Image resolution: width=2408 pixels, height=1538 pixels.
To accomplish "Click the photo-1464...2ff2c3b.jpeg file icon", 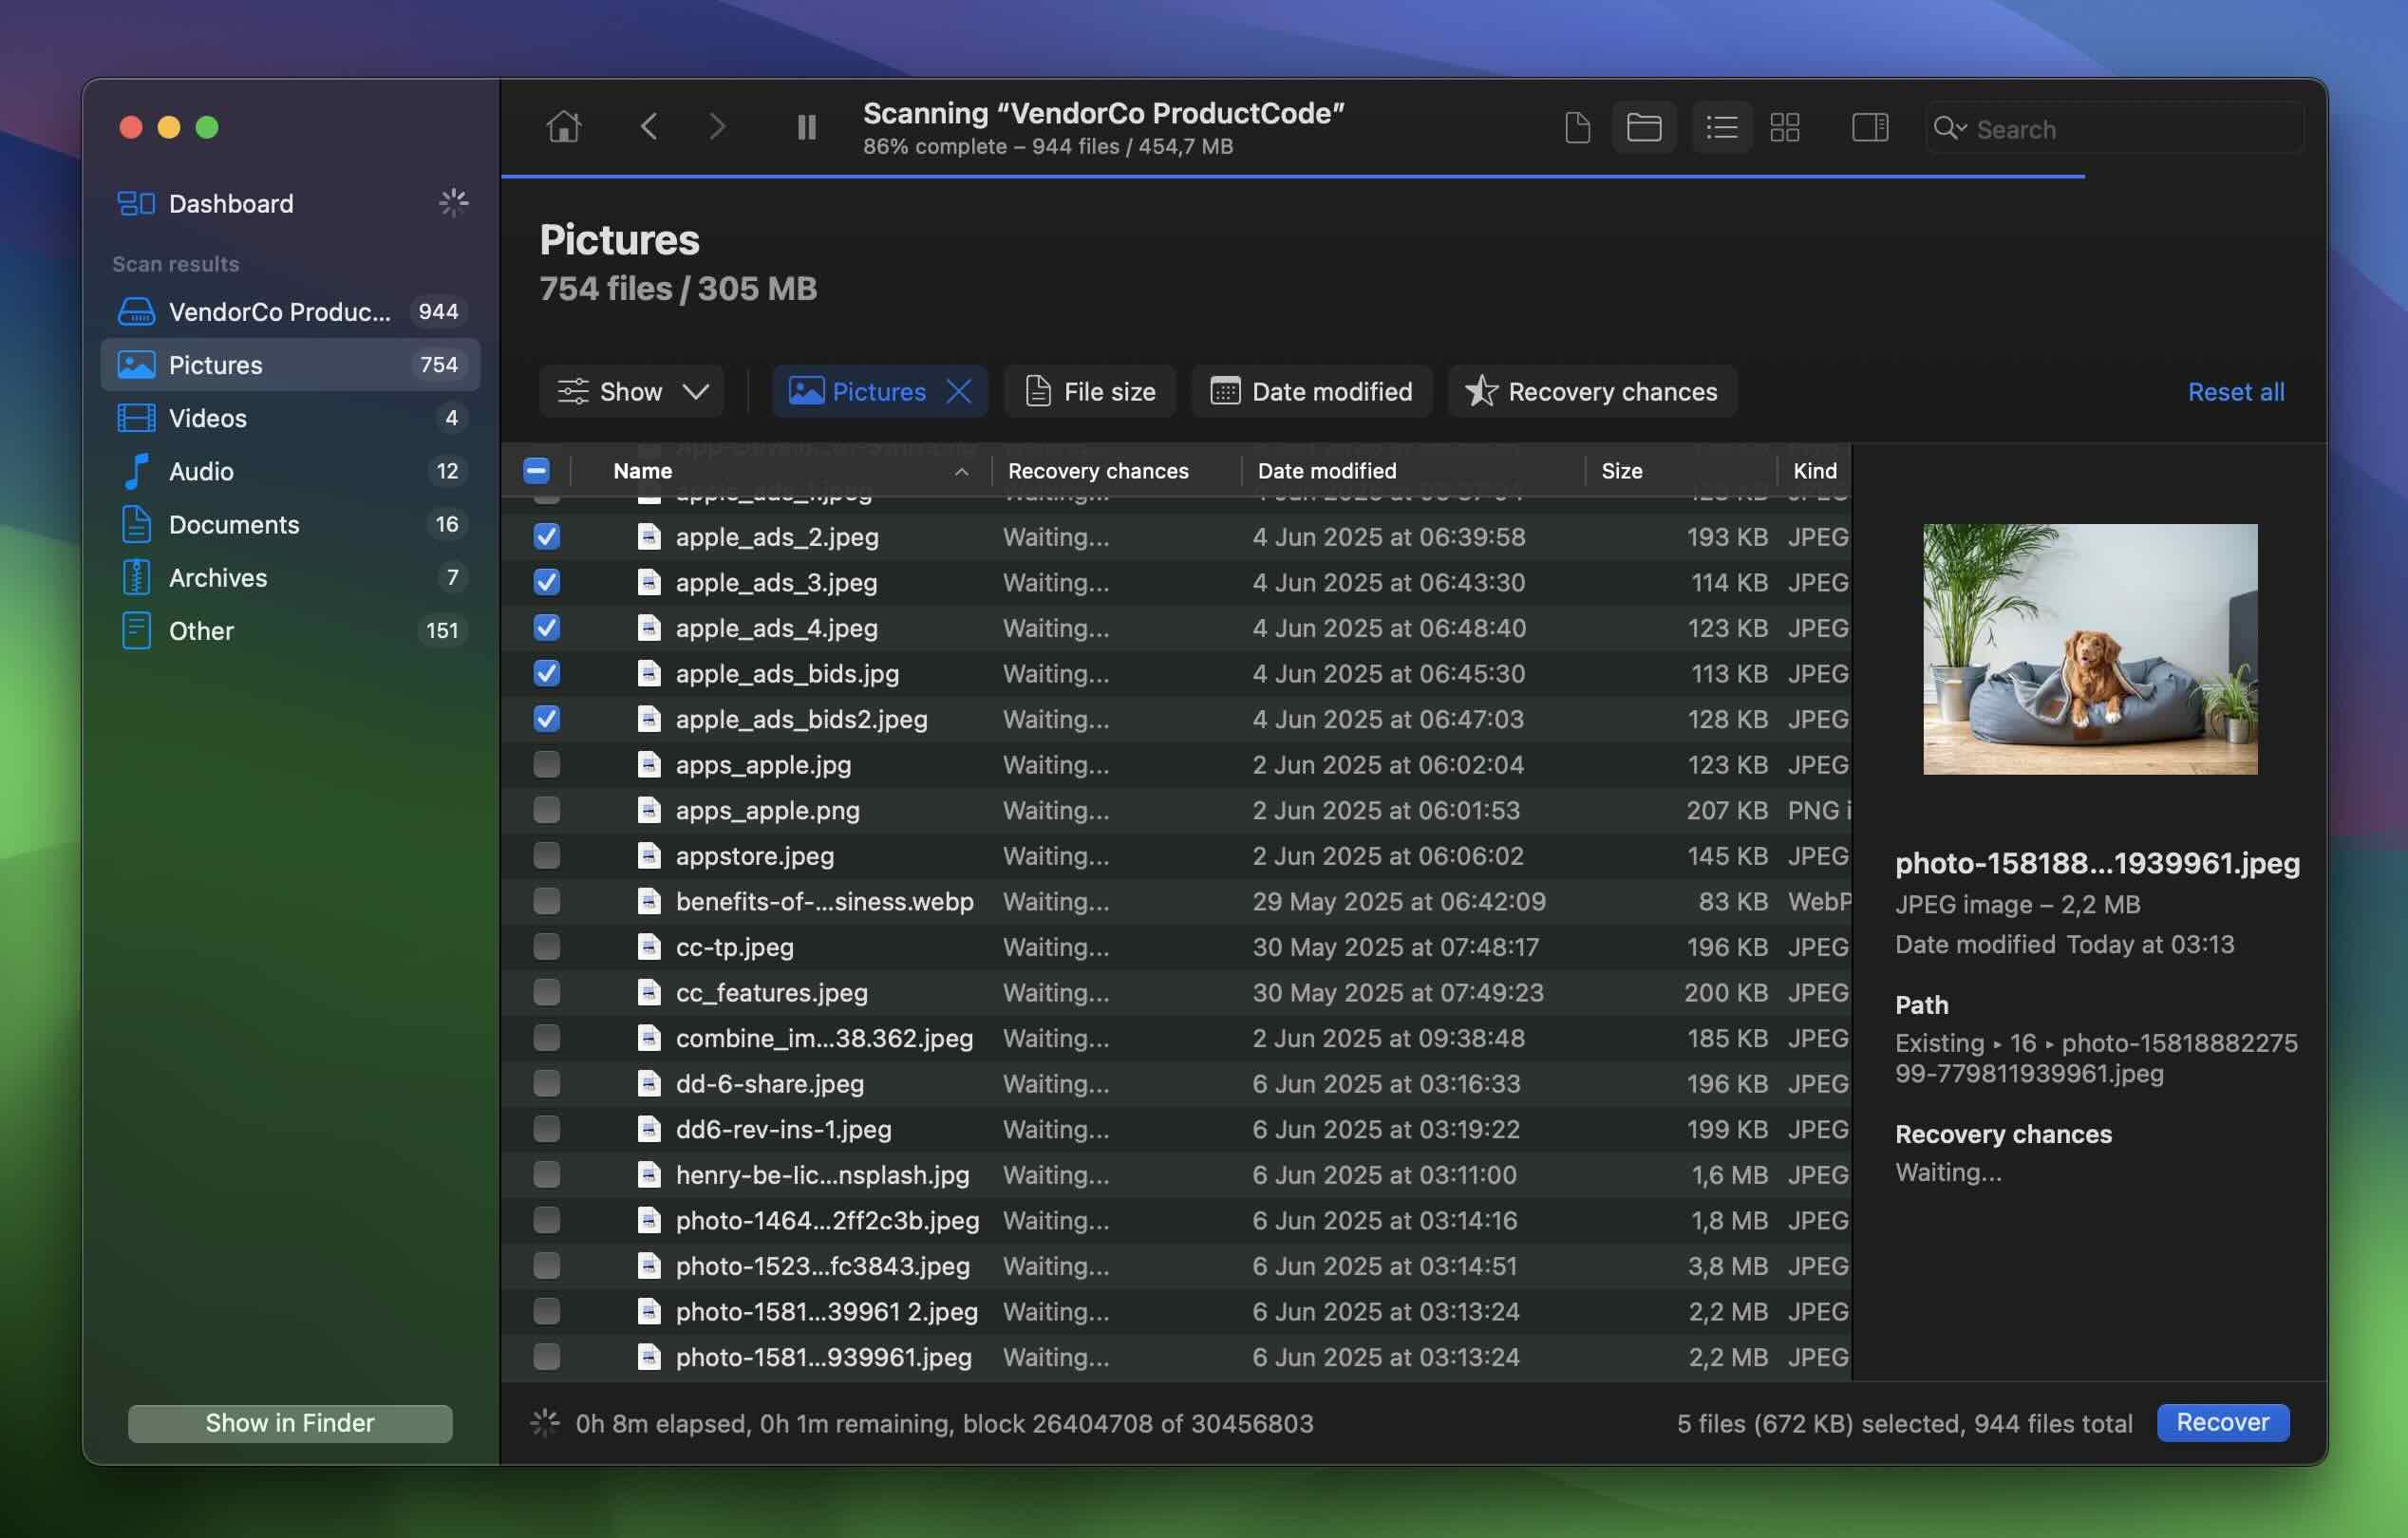I will [650, 1221].
